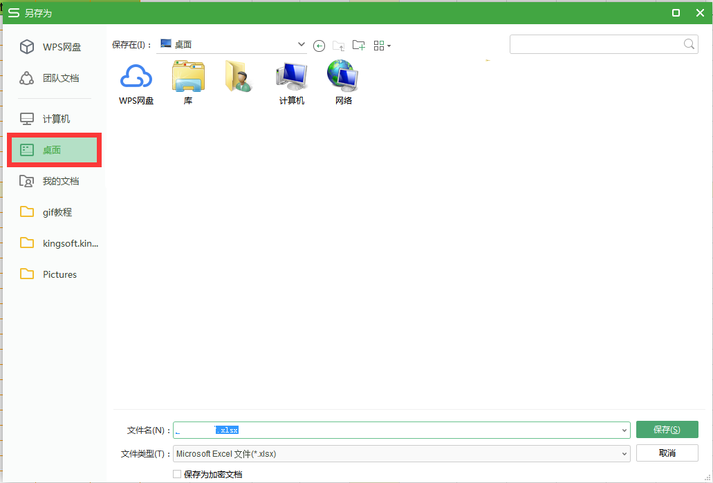
Task: Click the new folder icon
Action: coord(358,46)
